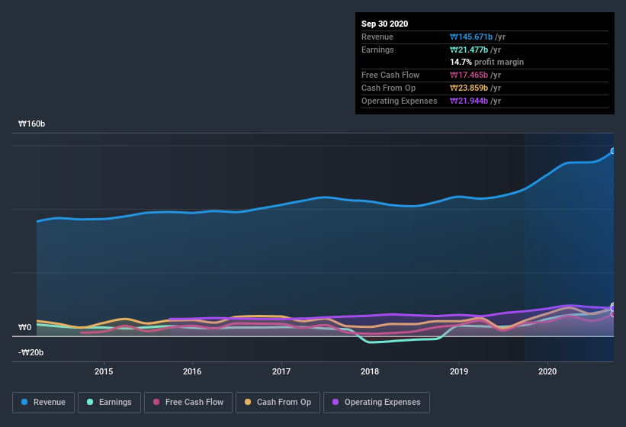Click the Revenue line endpoint marker

pyautogui.click(x=613, y=151)
